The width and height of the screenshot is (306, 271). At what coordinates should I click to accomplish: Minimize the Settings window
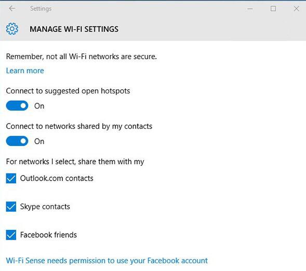click(250, 9)
